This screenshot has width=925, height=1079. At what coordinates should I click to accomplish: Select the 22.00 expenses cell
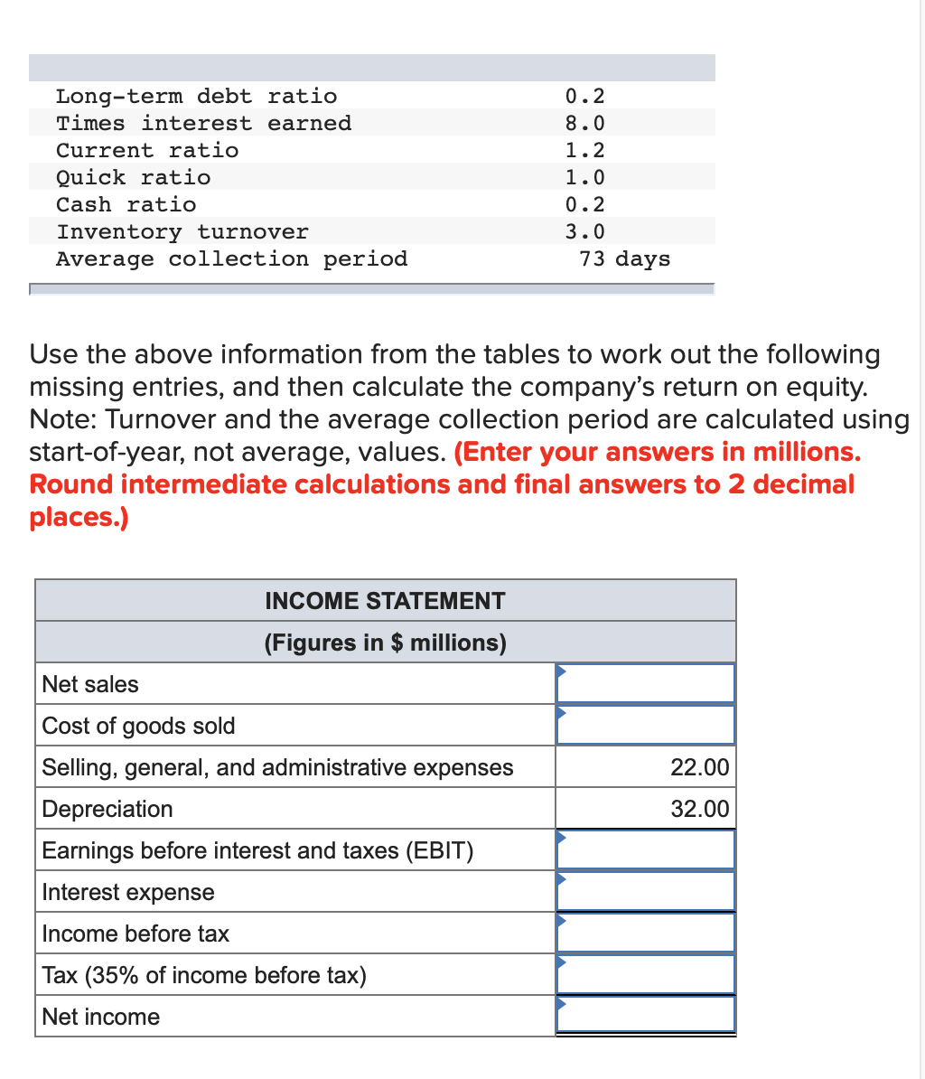coord(646,766)
